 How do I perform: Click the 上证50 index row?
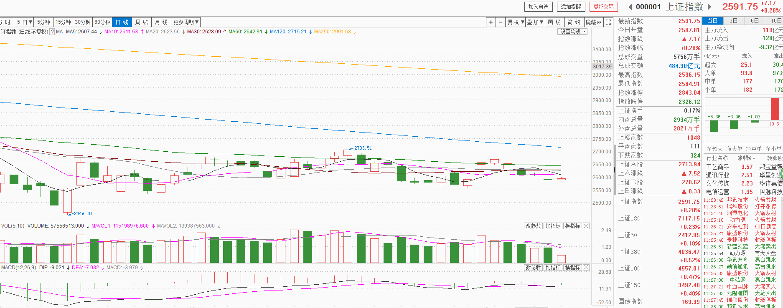(x=659, y=239)
